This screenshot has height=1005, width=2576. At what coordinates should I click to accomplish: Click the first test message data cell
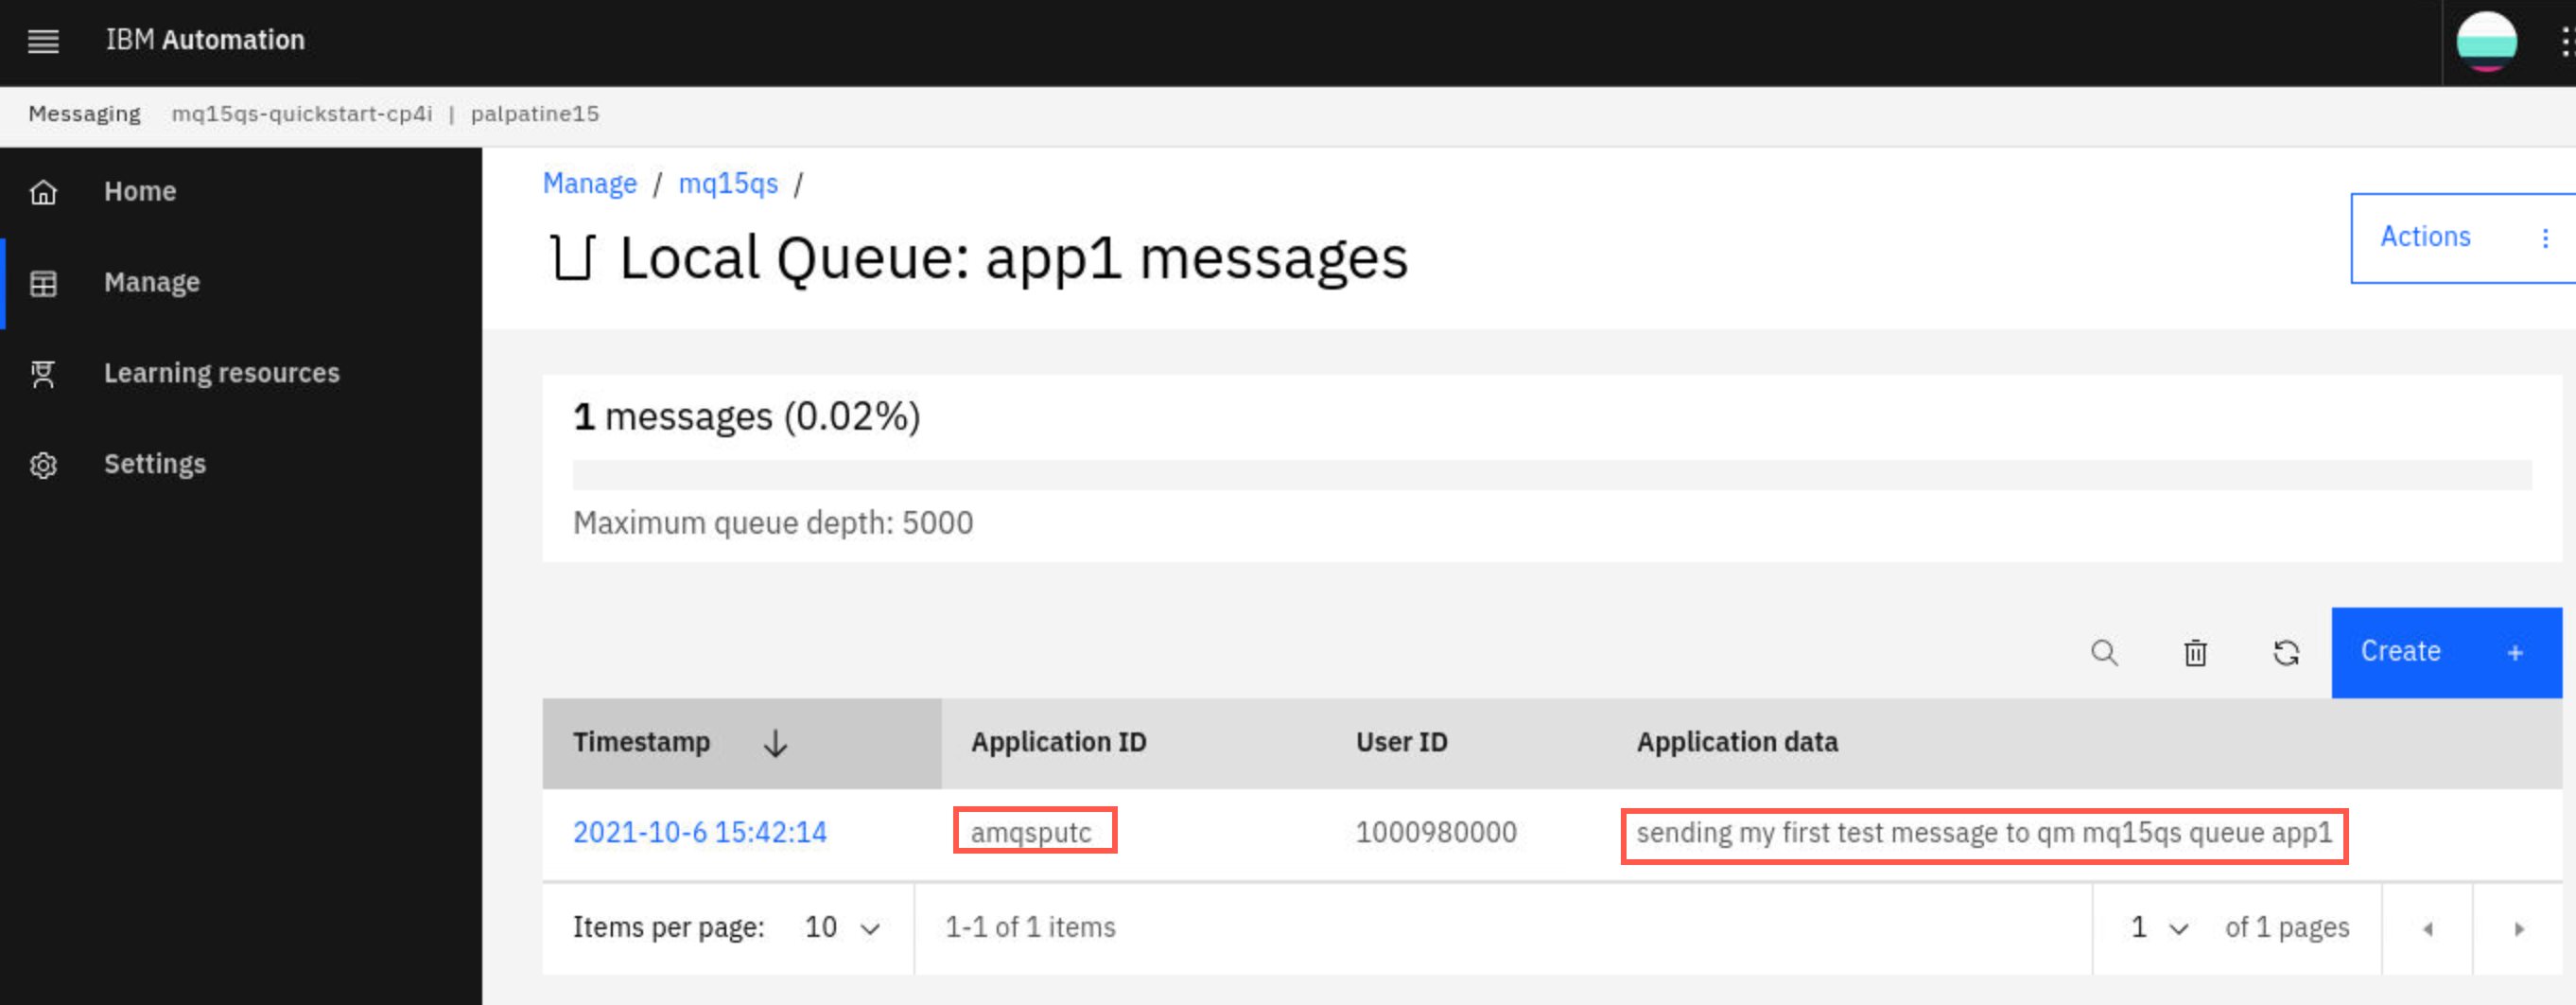click(x=1984, y=834)
